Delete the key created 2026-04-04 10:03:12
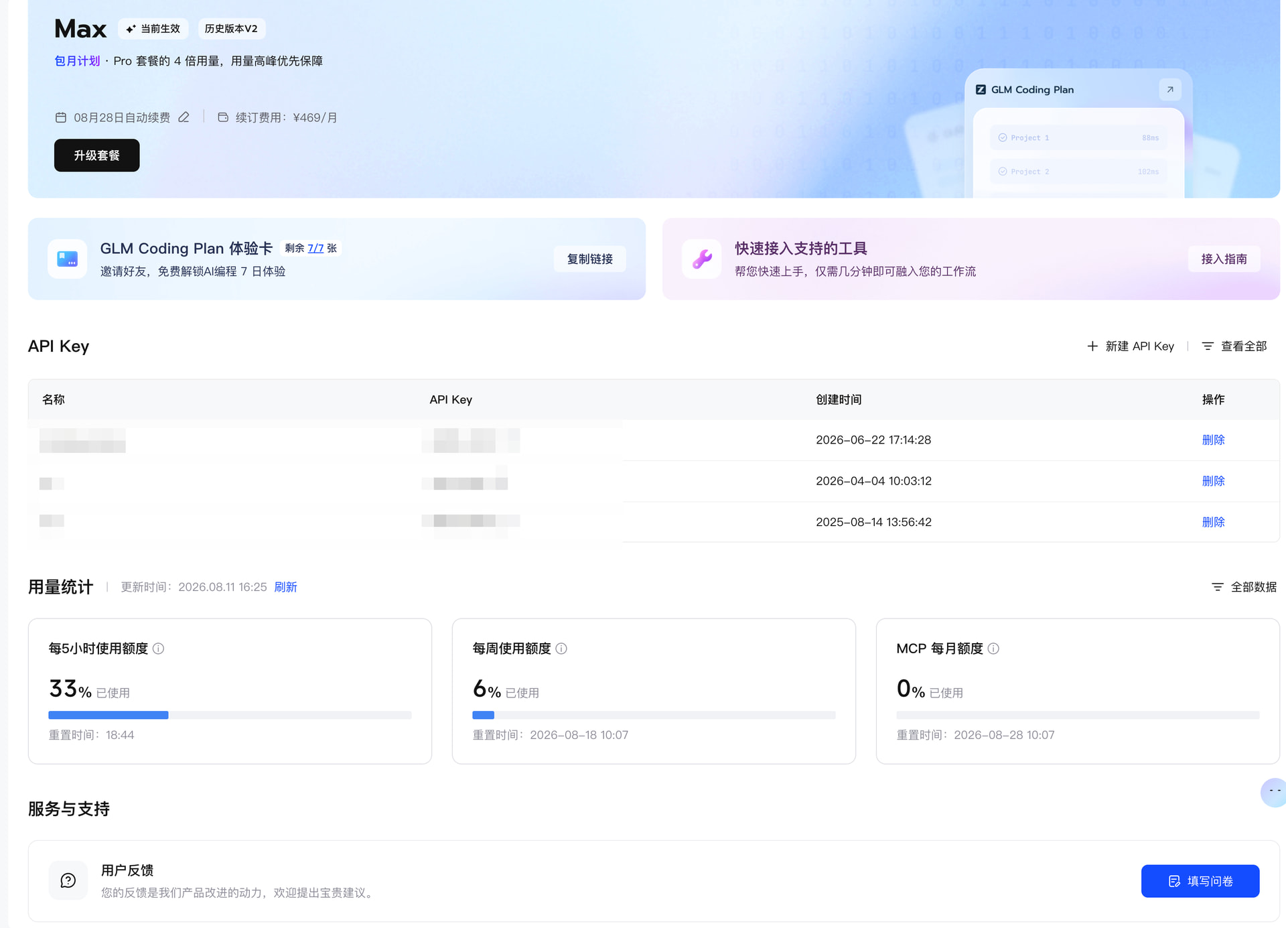This screenshot has width=1286, height=928. point(1213,481)
